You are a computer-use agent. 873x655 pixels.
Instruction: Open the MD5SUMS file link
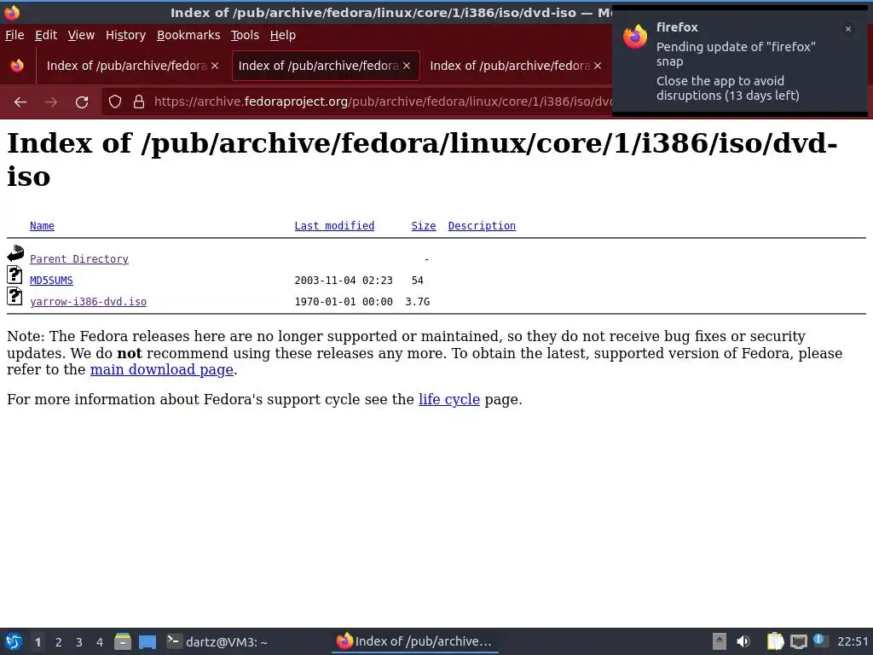(51, 280)
